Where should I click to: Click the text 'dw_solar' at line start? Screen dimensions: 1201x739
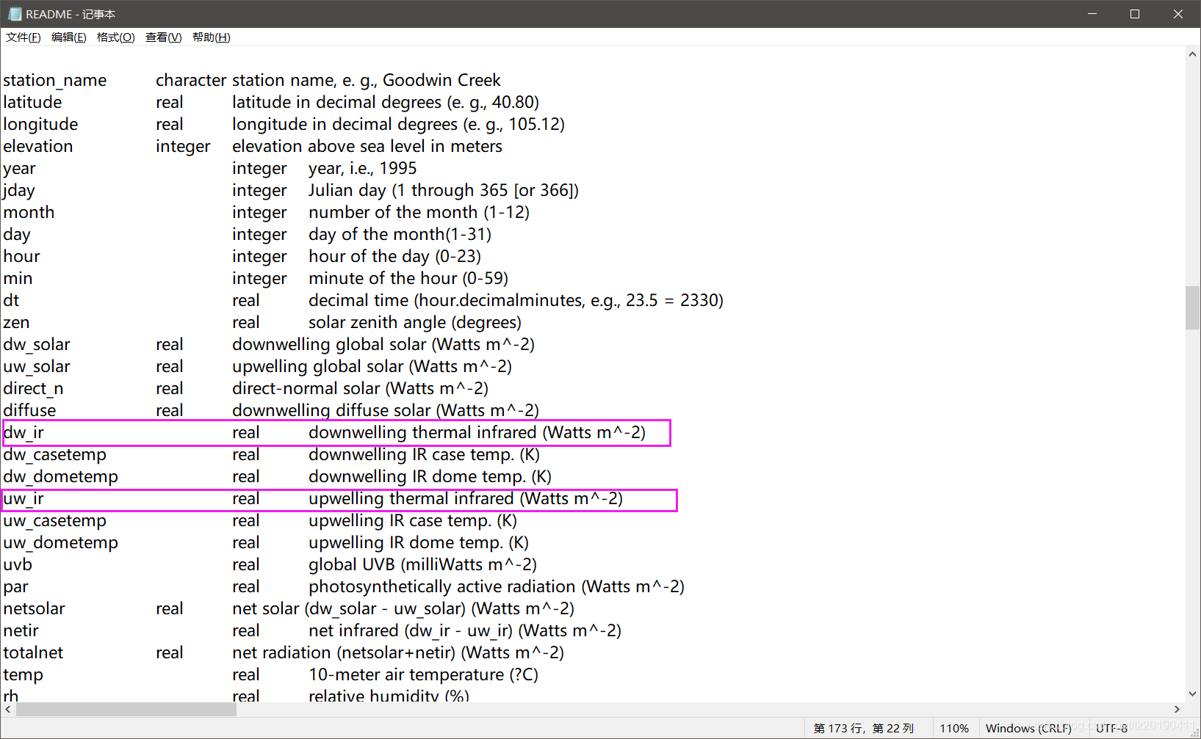pos(37,345)
